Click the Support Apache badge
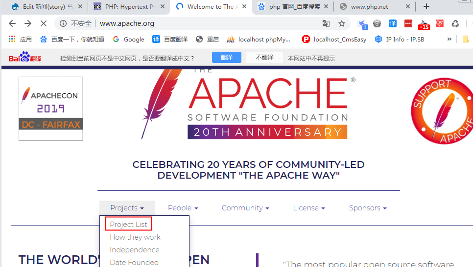 point(442,111)
